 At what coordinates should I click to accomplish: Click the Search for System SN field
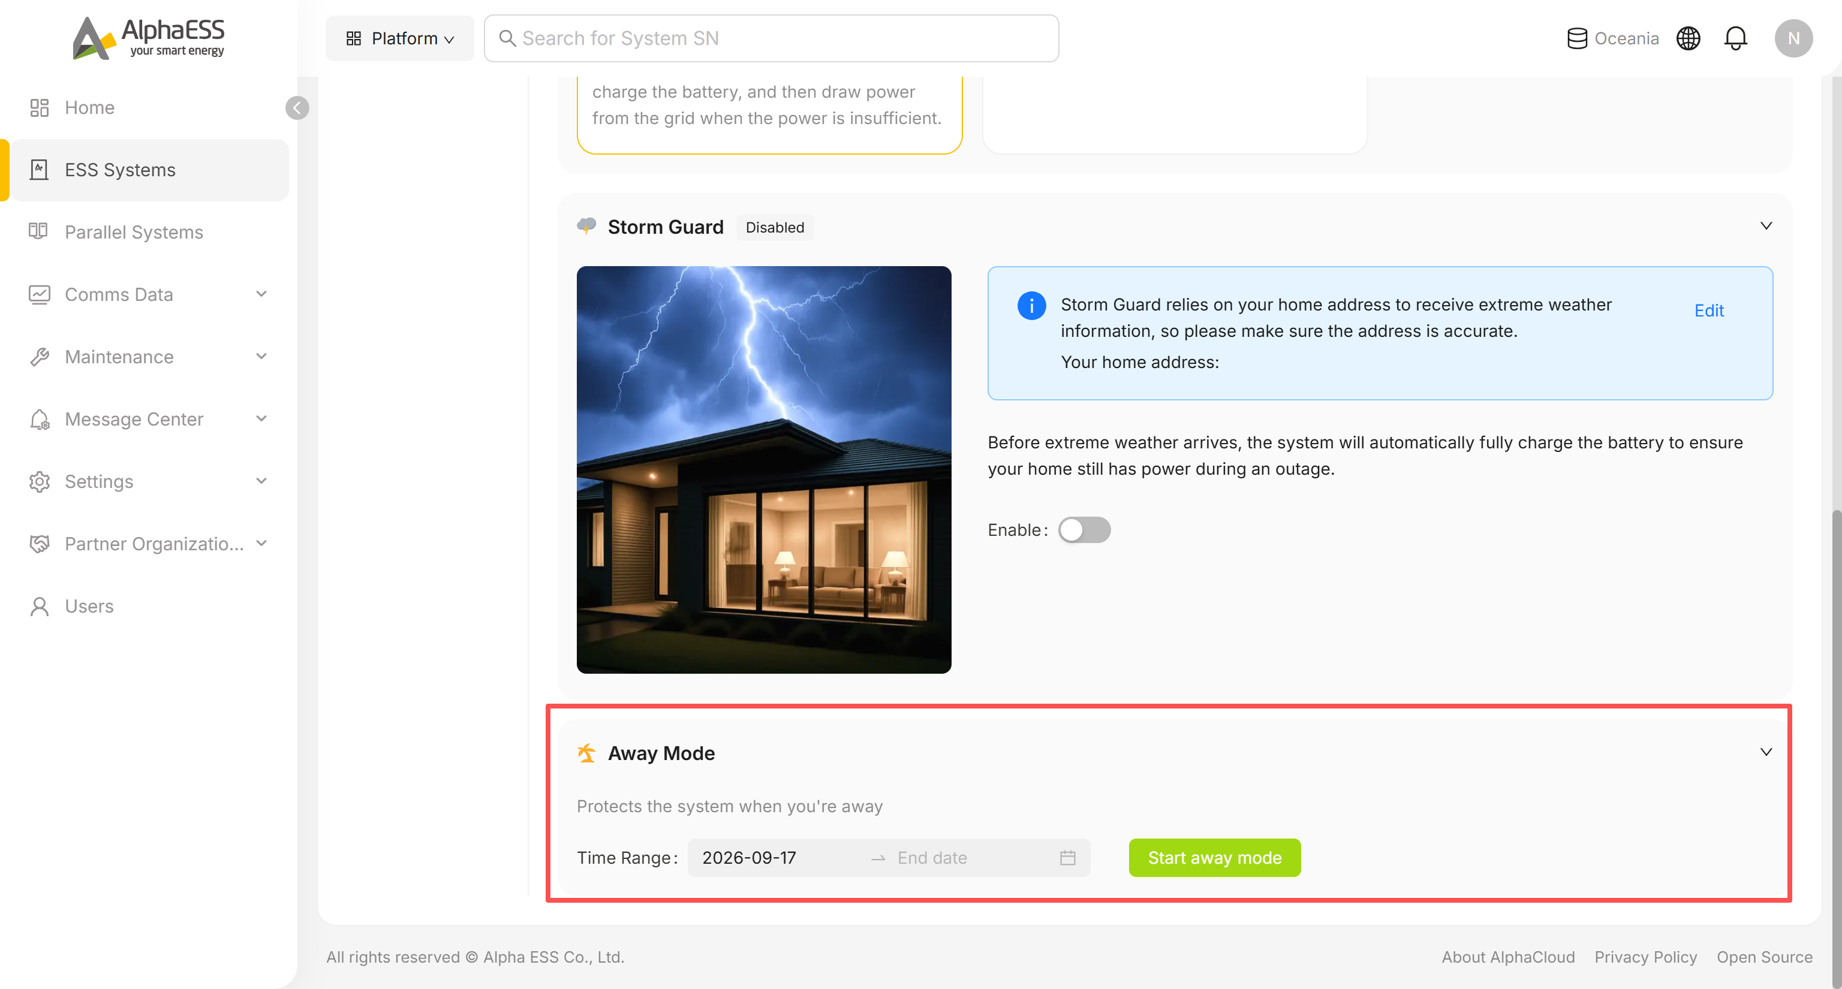(772, 38)
